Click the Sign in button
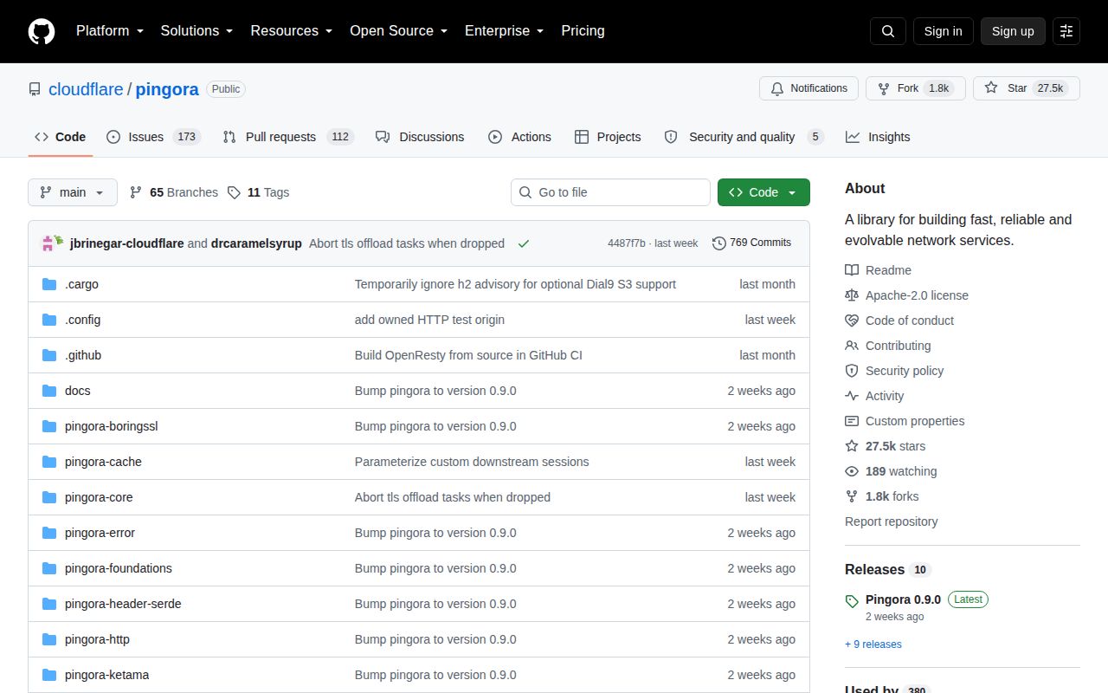1108x693 pixels. [x=943, y=31]
